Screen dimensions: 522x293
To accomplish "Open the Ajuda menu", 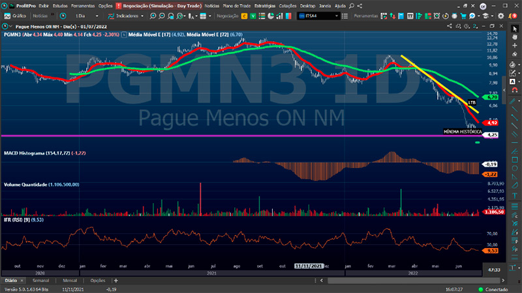I will [340, 6].
